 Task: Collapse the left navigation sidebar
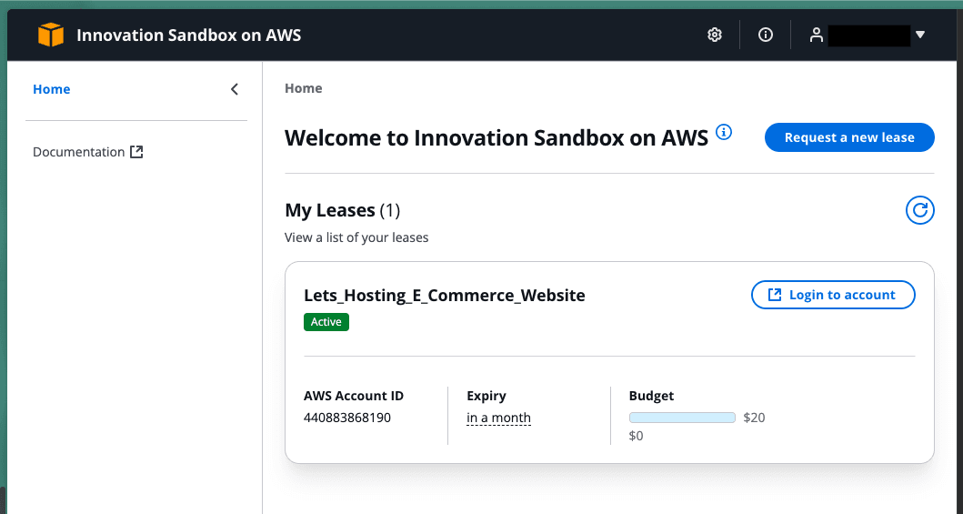(x=235, y=89)
